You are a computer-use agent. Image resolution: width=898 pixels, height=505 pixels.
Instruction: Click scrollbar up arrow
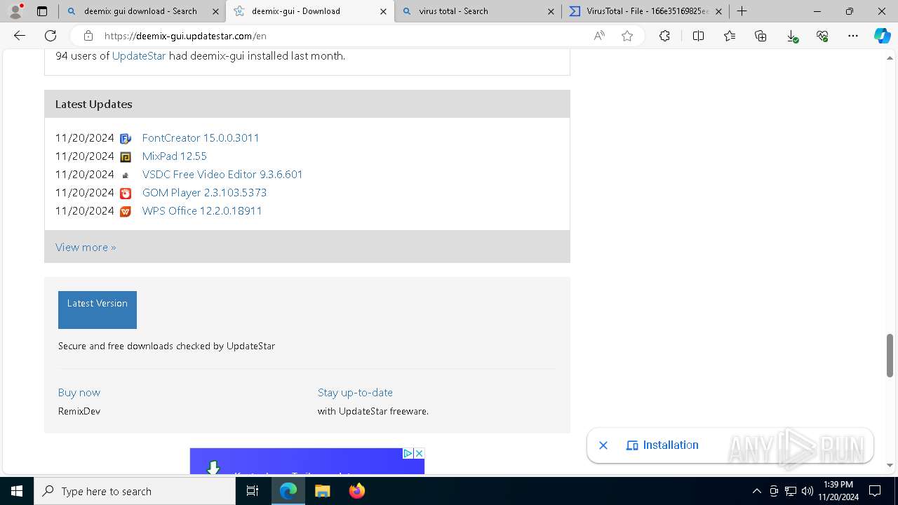click(890, 58)
